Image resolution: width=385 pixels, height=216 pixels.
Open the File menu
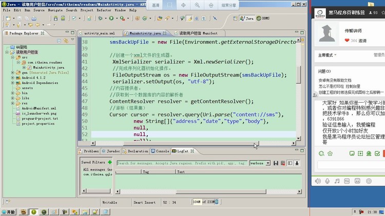(7, 10)
